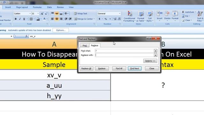Open the Font name dropdown
The width and height of the screenshot is (204, 115).
30,13
